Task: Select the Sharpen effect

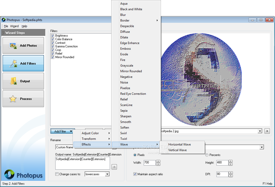Action: (136, 116)
